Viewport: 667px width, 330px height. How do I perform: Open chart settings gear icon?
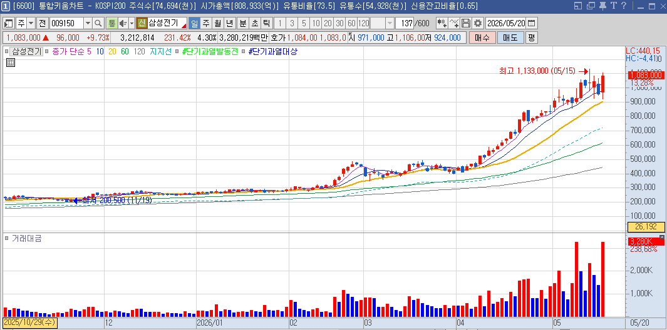478,23
